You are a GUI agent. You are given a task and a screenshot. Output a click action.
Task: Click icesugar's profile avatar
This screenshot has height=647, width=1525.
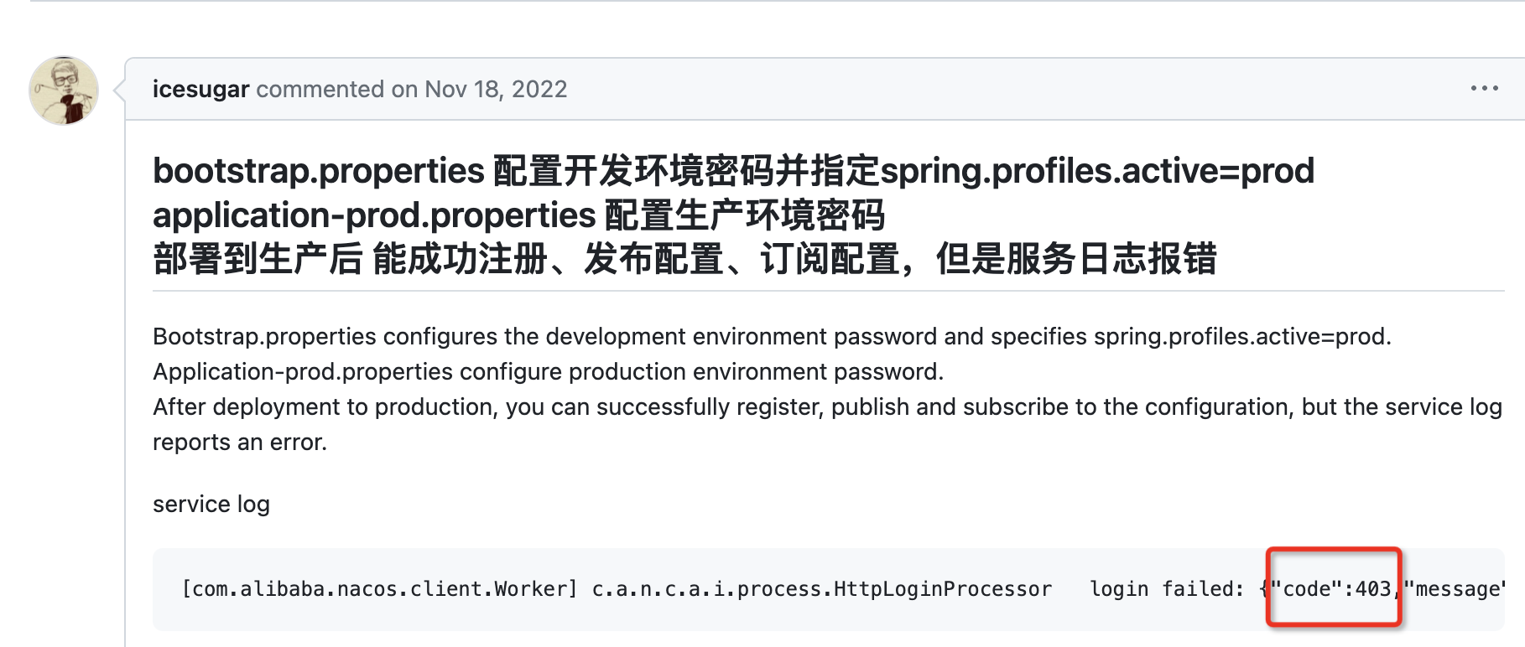(64, 91)
